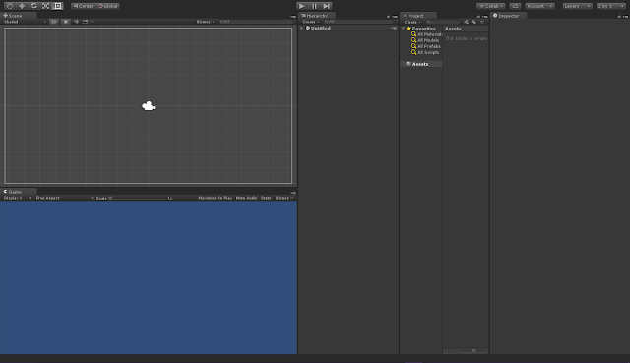Switch to the Hierarchy tab
Viewport: 630px width, 363px height.
tap(317, 16)
